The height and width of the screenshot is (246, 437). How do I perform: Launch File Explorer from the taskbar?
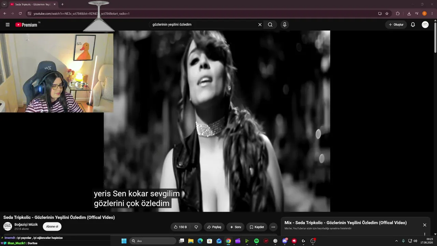click(x=191, y=241)
